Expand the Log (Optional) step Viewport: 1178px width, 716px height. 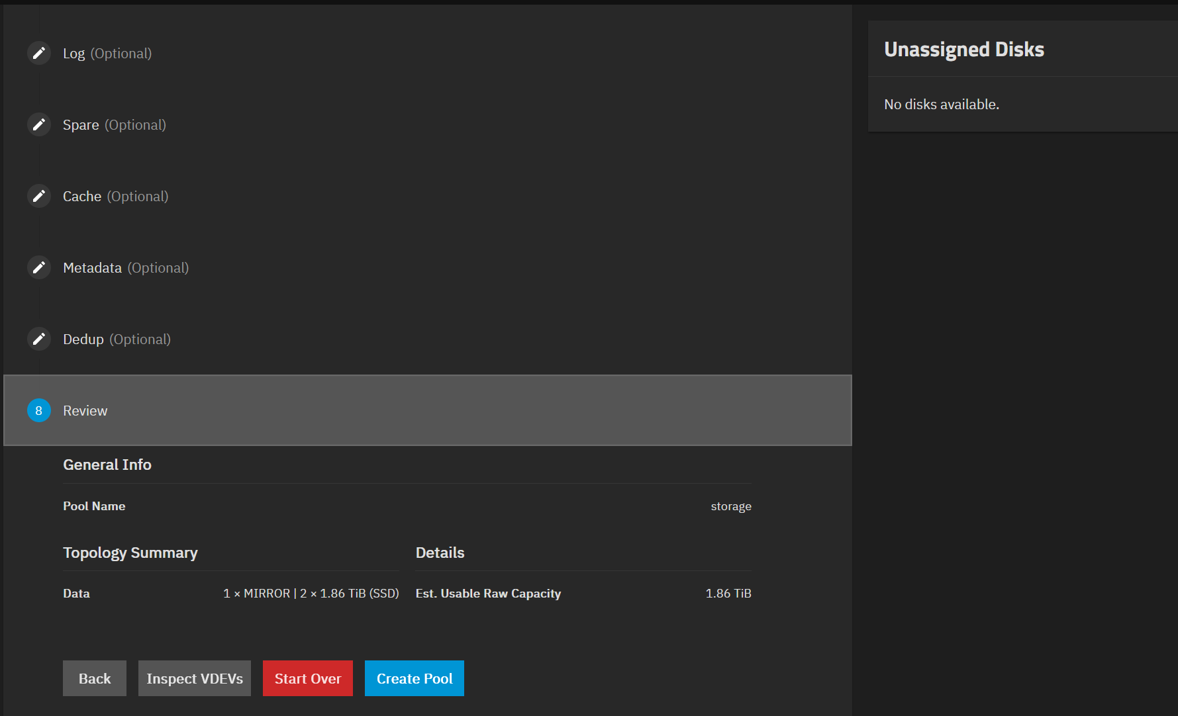pyautogui.click(x=107, y=53)
